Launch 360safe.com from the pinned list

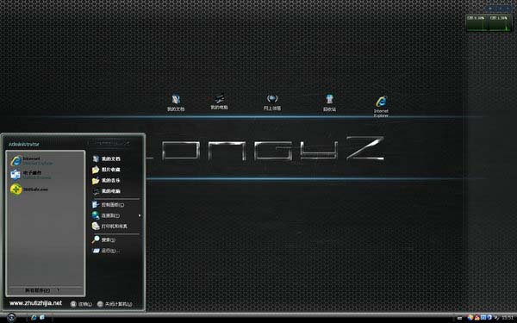[x=29, y=189]
